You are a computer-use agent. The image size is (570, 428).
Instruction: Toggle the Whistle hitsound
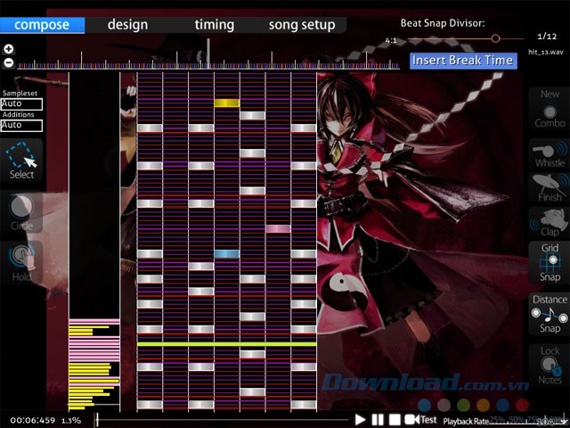[550, 154]
